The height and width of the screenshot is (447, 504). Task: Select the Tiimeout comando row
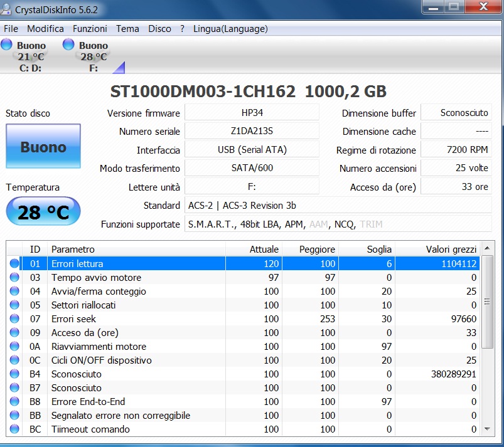click(244, 429)
